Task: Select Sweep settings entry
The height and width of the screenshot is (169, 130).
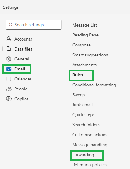Action: tap(79, 95)
